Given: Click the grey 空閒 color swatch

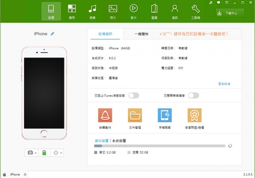Looking at the screenshot, I should [x=129, y=153].
